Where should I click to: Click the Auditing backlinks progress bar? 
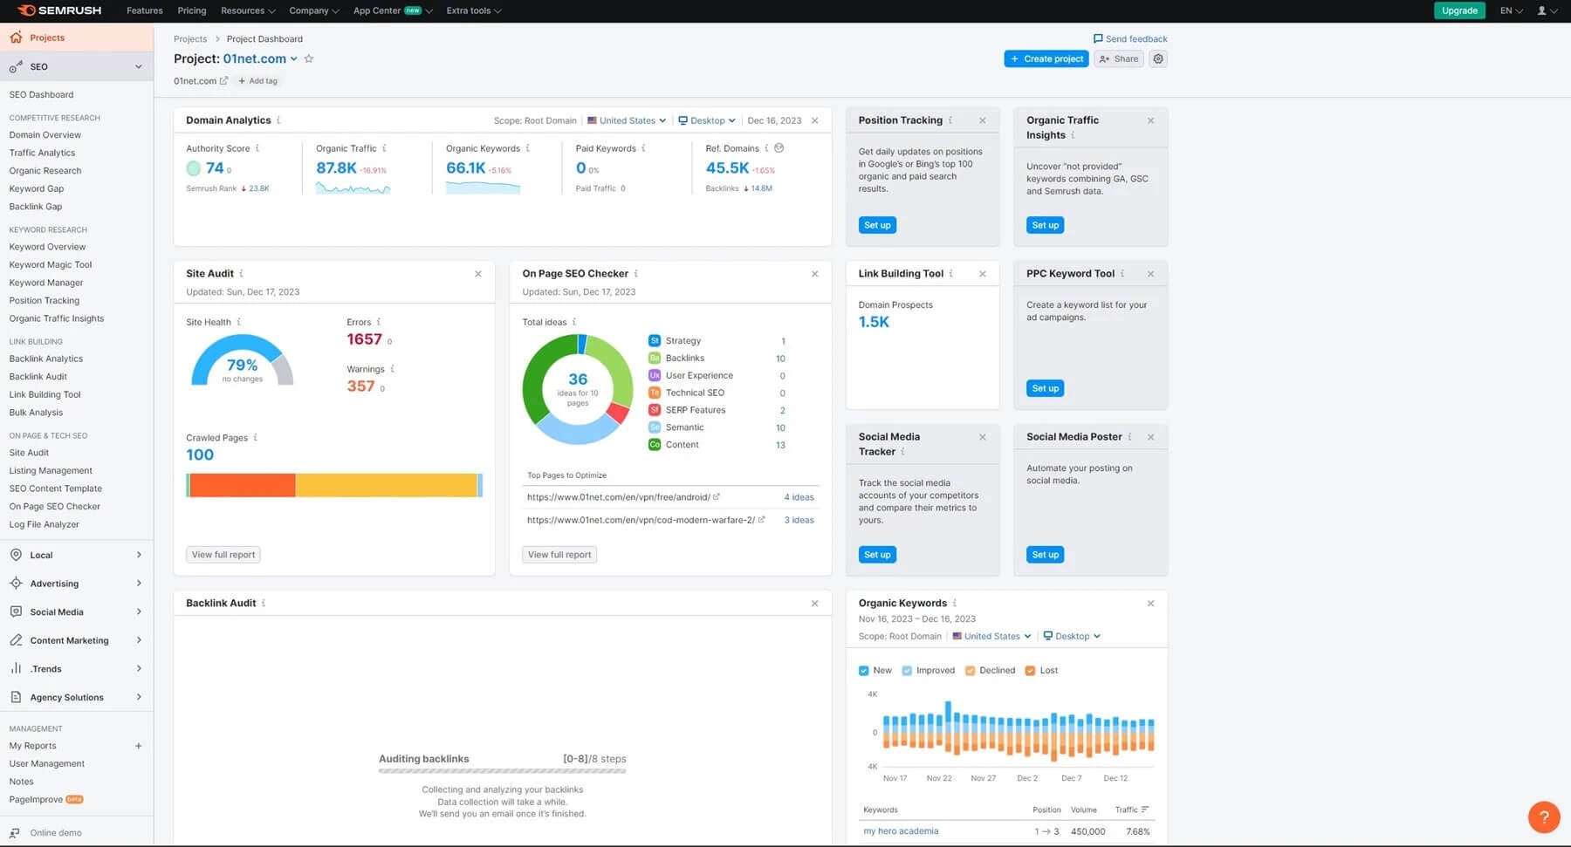click(x=502, y=771)
